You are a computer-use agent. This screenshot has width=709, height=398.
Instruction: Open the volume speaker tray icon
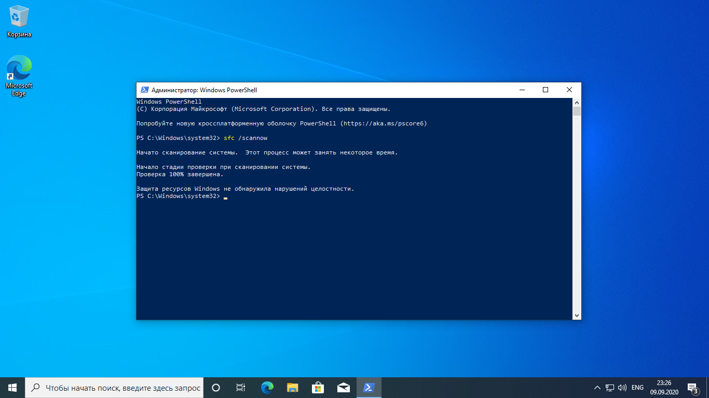(x=622, y=388)
